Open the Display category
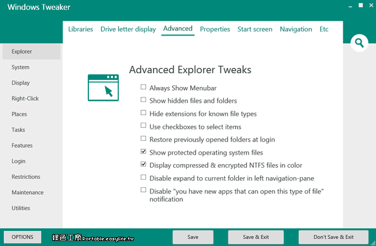The image size is (376, 246). coord(21,83)
